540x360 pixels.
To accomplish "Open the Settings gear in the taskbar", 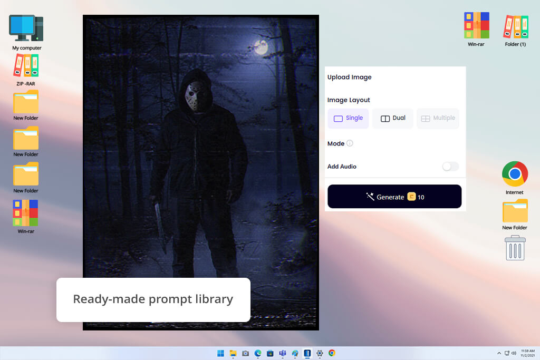I will [320, 353].
